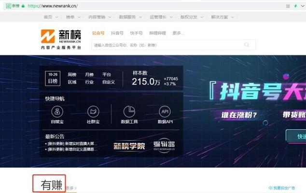Open the 编辑器 EDIT.NEWRANK logo
The height and width of the screenshot is (193, 306).
point(164,145)
